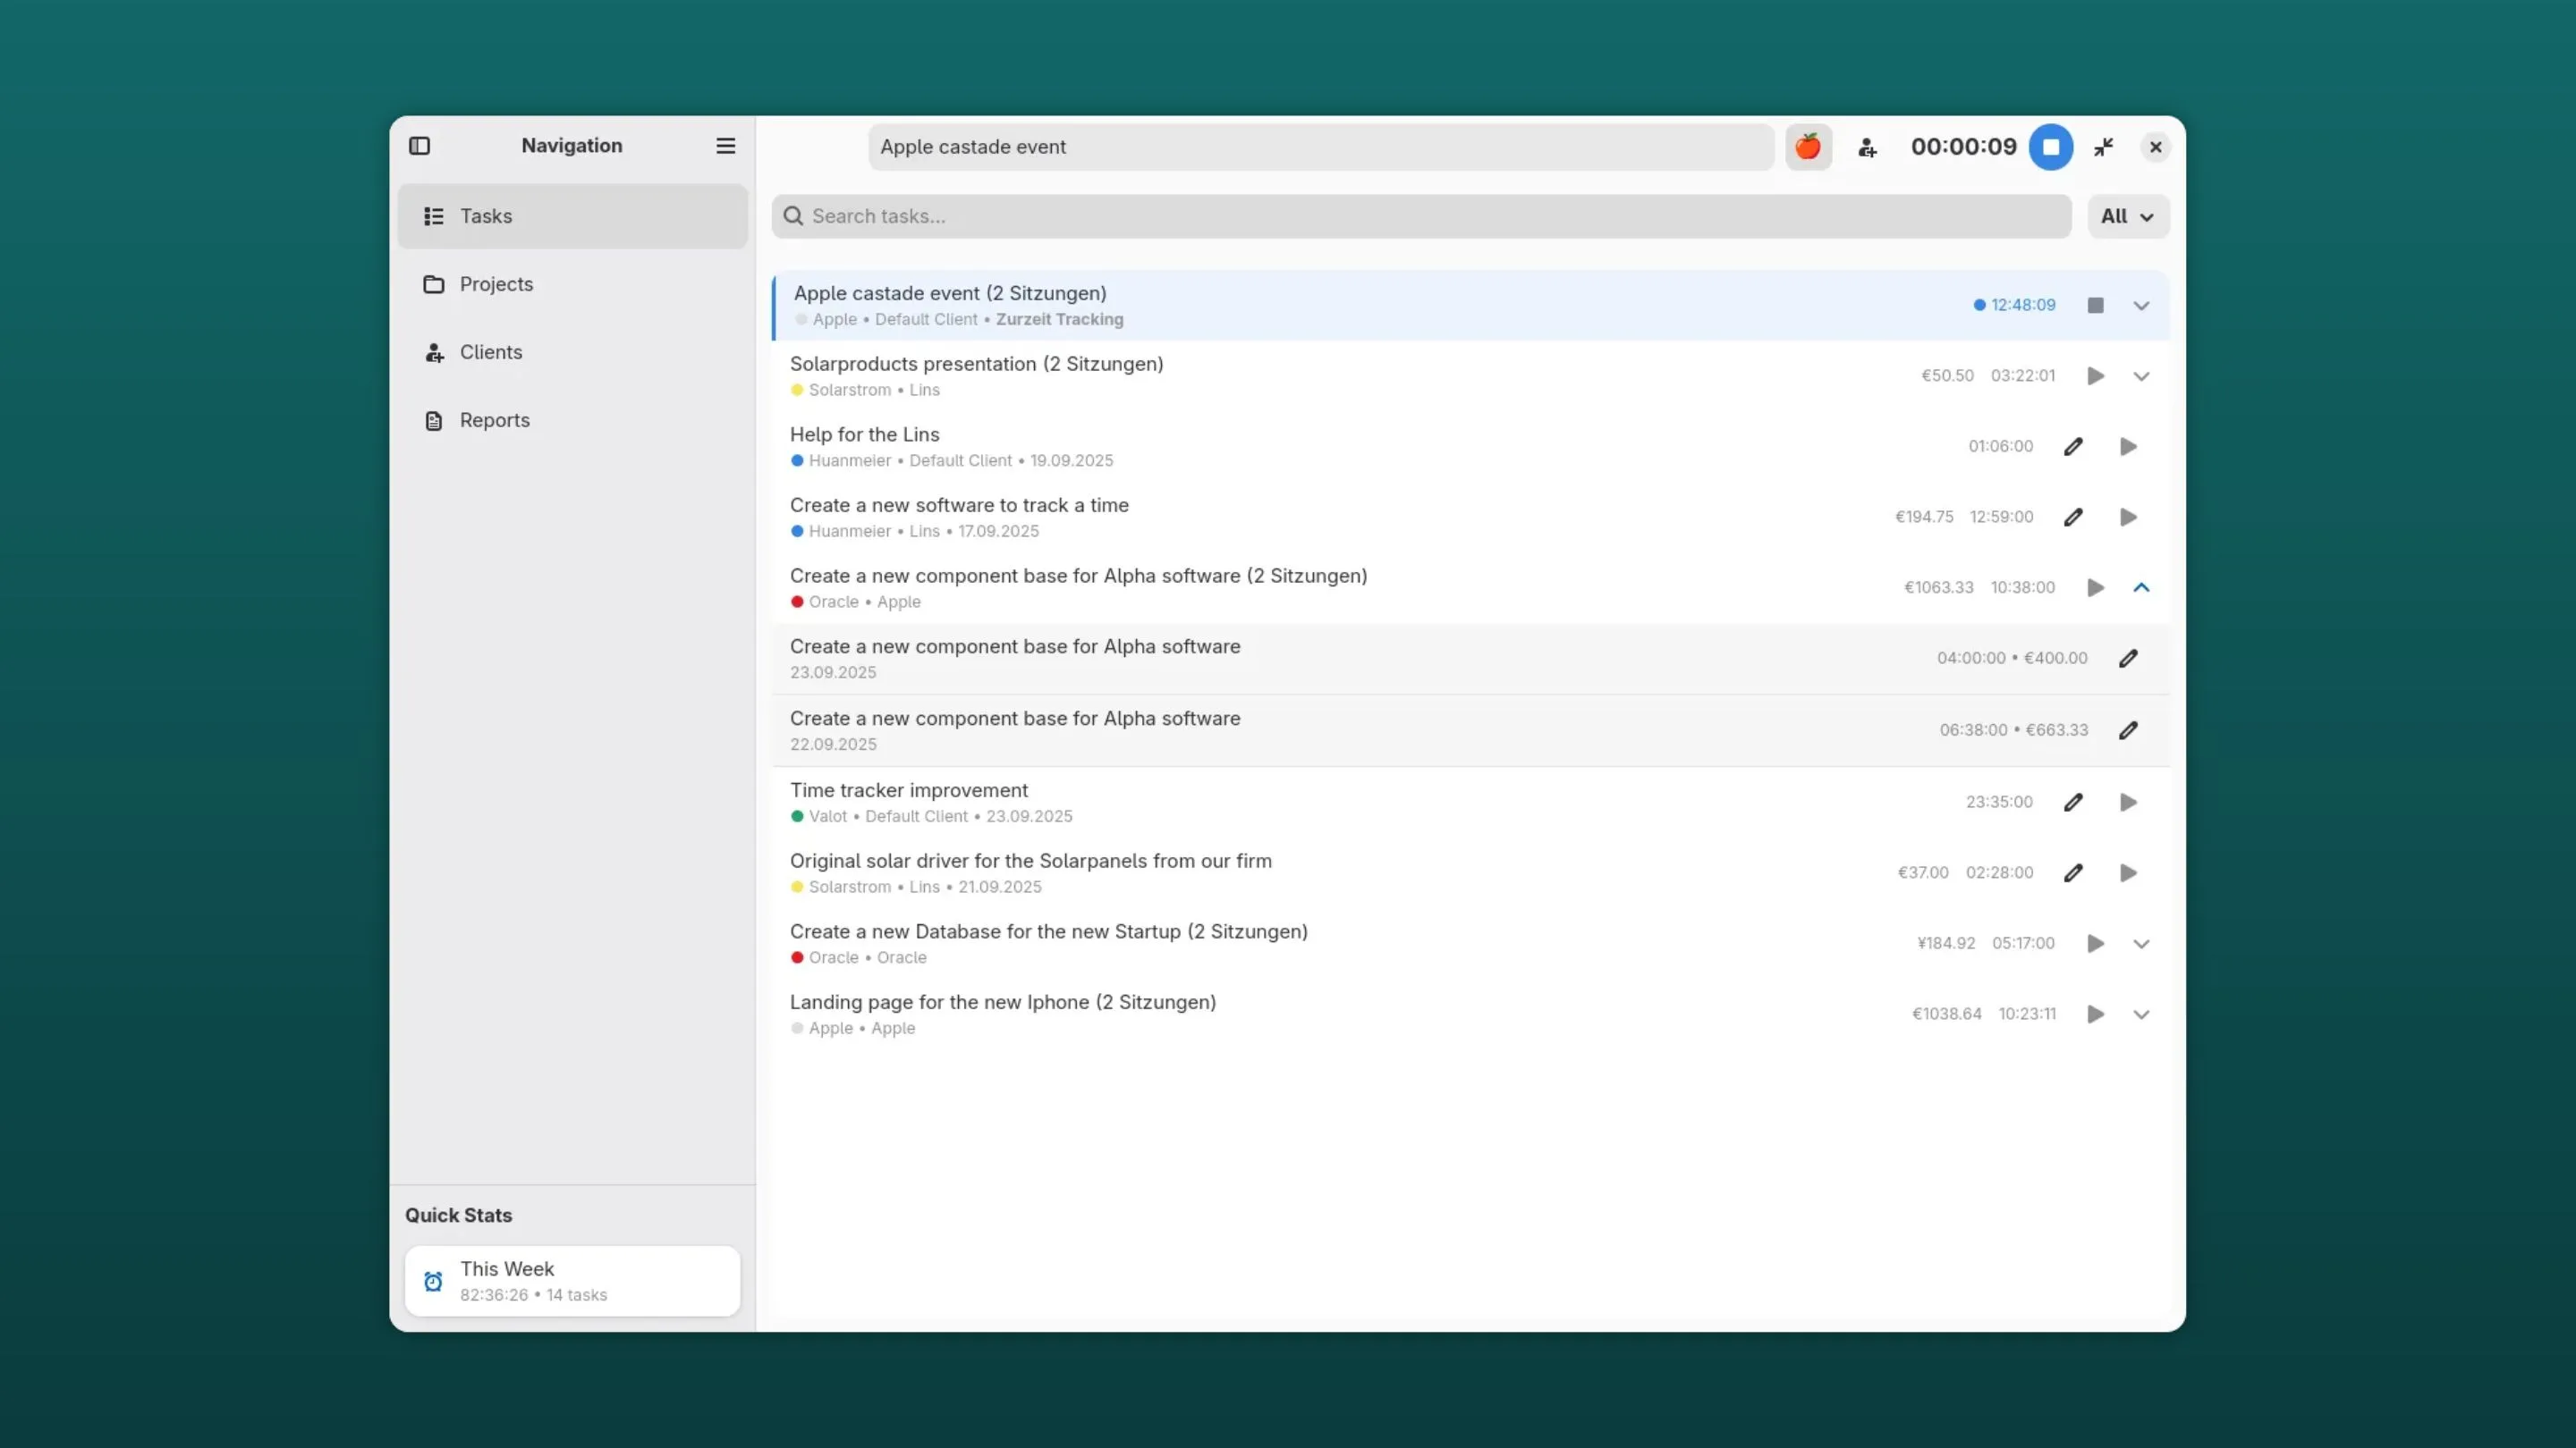Viewport: 2576px width, 1448px height.
Task: Click the red Oracle dot under Alpha software
Action: pos(797,602)
